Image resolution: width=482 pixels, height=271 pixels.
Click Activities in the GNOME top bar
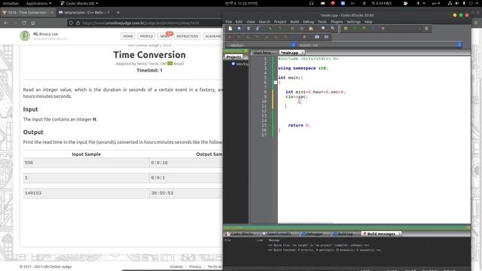tap(11, 3)
